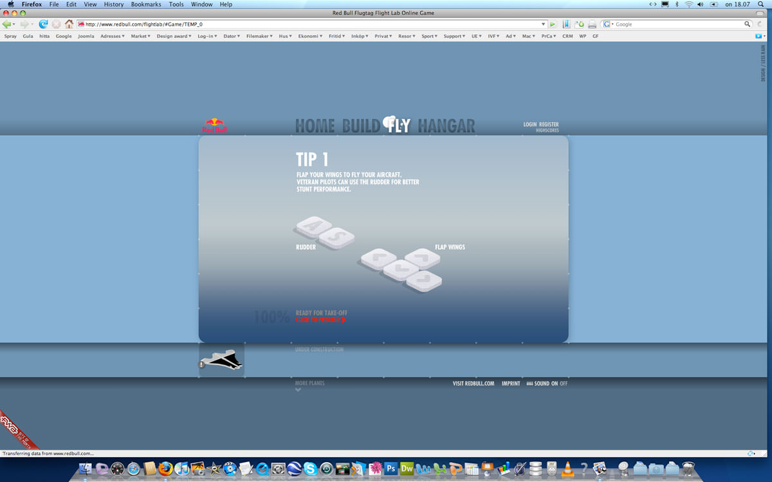Open Photoshop from the dock
772x482 pixels.
[x=391, y=469]
